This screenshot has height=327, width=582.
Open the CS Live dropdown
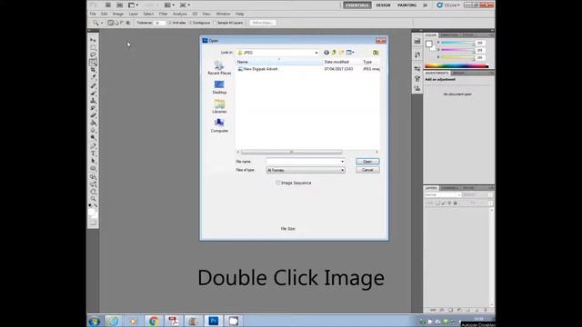(448, 5)
